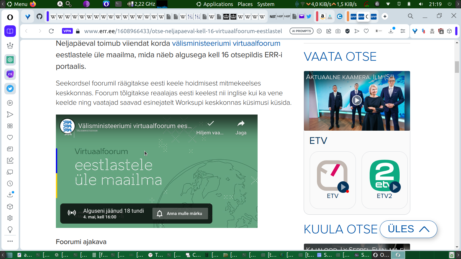Open sidebar setup three-dots menu
Viewport: 461px width, 259px height.
[10, 241]
